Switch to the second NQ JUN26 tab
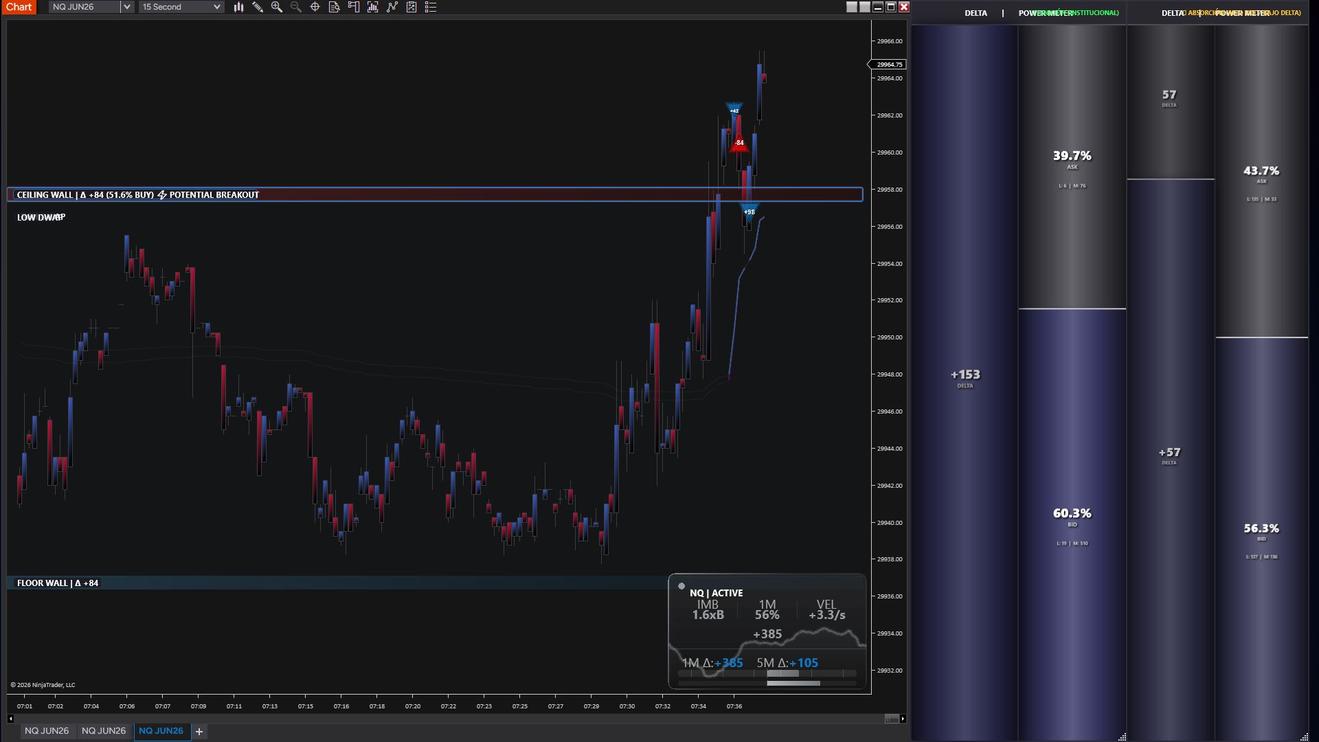The height and width of the screenshot is (742, 1319). coord(104,731)
